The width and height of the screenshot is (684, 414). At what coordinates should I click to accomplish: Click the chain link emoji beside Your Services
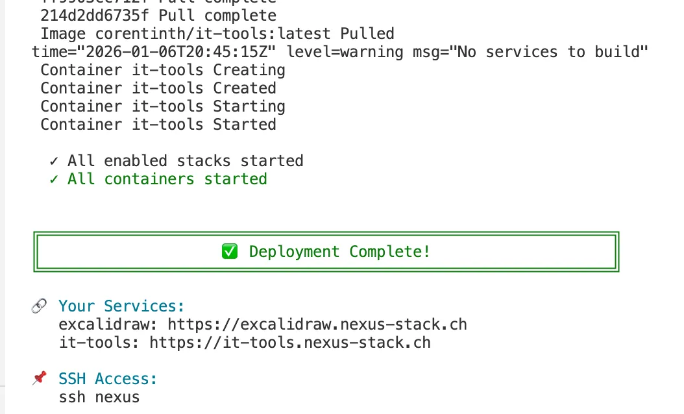(39, 306)
